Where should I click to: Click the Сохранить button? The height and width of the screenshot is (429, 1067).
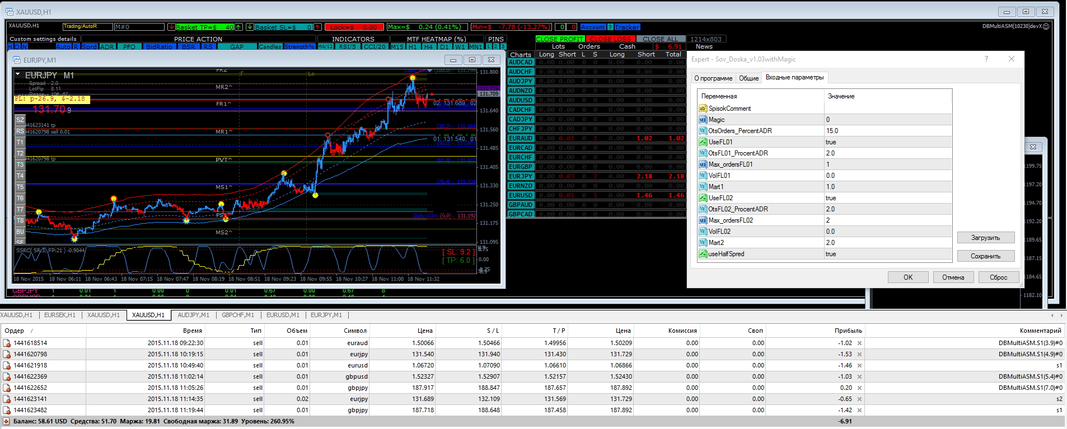click(985, 256)
